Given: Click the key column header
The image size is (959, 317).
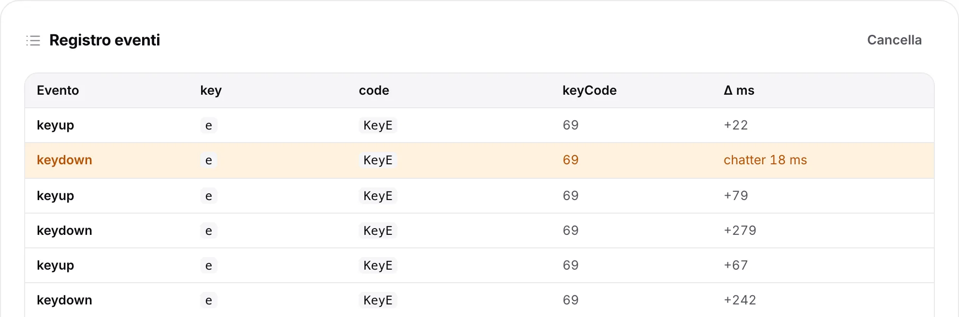Looking at the screenshot, I should coord(211,90).
